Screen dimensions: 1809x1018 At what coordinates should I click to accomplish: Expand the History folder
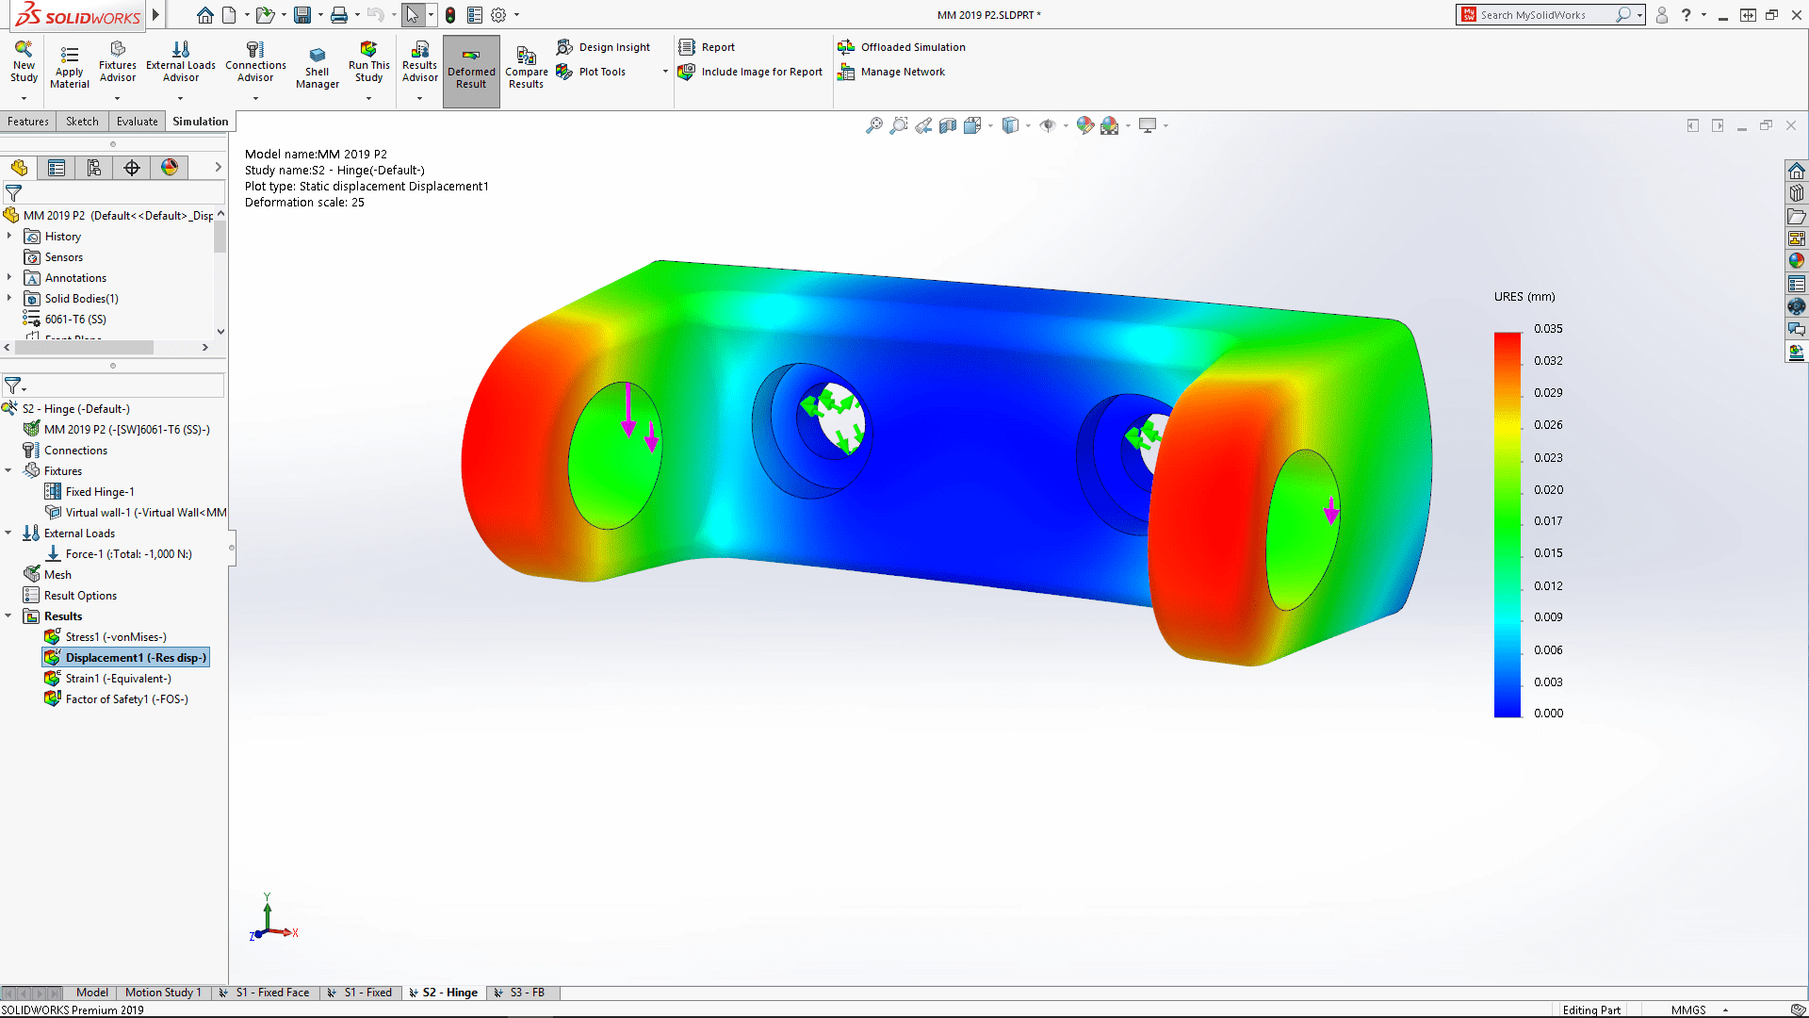11,236
